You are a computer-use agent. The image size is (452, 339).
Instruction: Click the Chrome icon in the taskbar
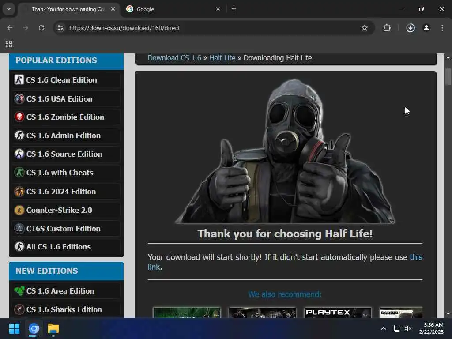pos(34,328)
